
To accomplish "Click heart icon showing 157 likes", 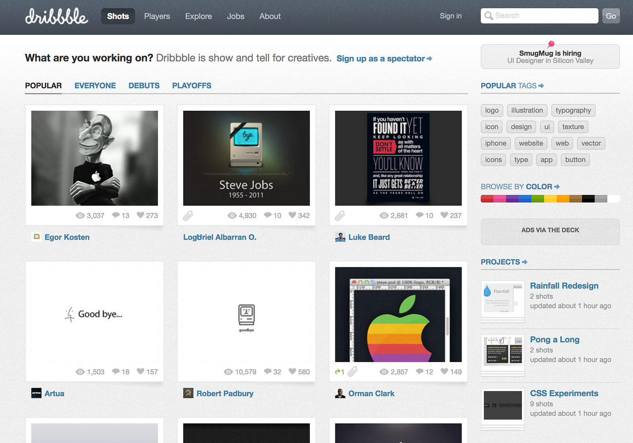I will pyautogui.click(x=141, y=372).
